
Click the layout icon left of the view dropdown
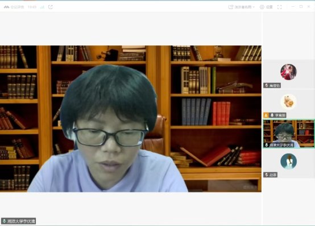pyautogui.click(x=231, y=7)
